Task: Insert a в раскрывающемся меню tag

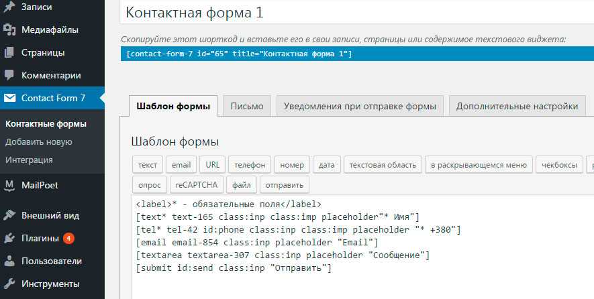Action: [479, 165]
